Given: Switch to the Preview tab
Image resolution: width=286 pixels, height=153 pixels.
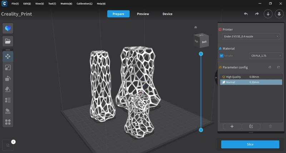Looking at the screenshot, I should point(143,14).
